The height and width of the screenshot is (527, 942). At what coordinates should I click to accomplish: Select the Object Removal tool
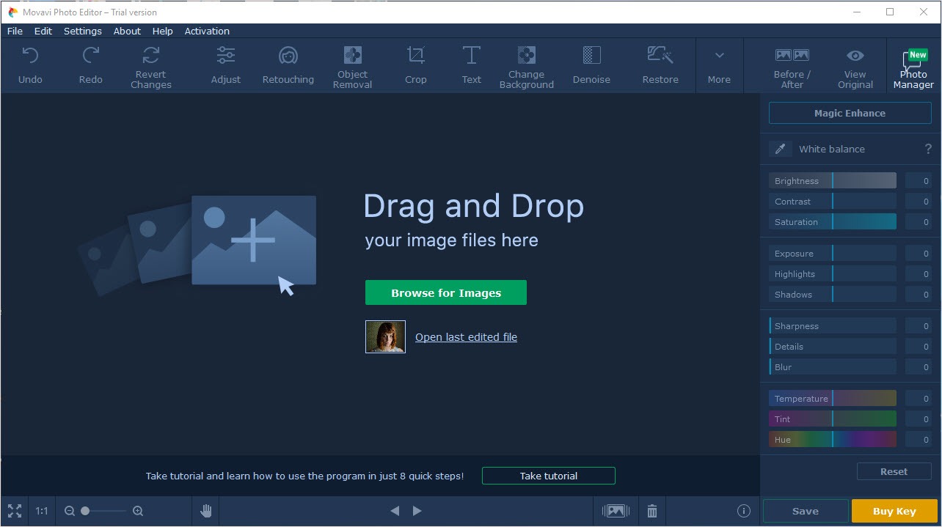[353, 66]
